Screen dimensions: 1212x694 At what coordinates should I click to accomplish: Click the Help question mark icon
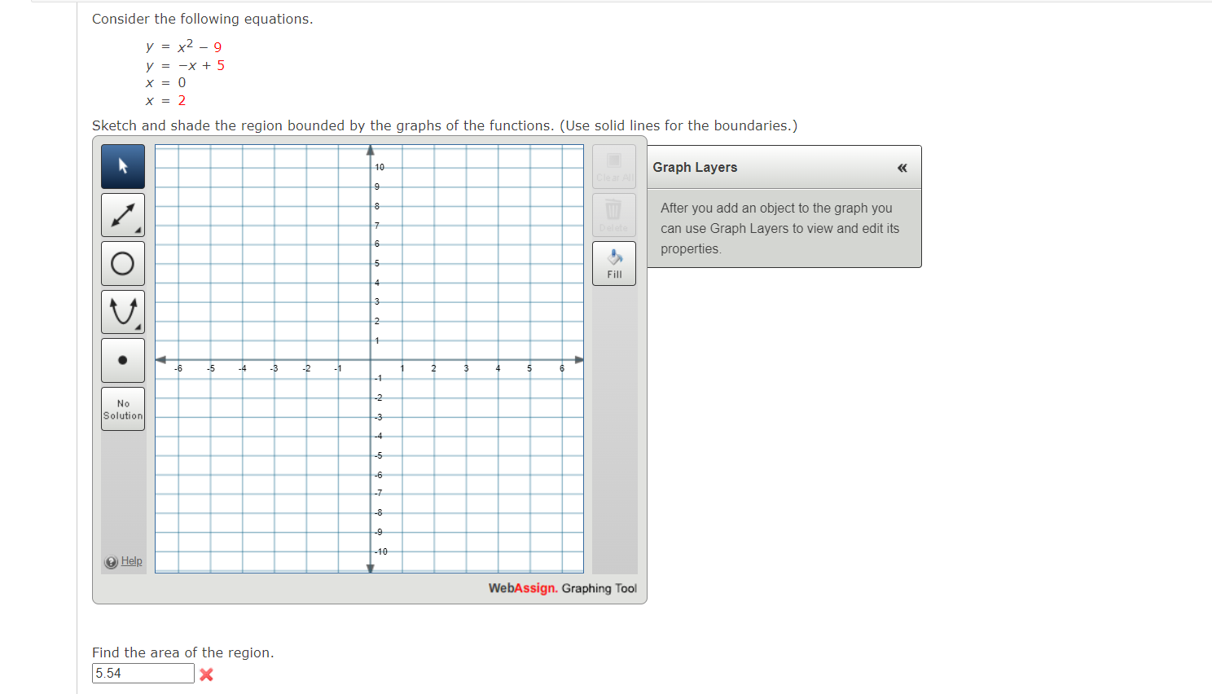click(x=112, y=561)
